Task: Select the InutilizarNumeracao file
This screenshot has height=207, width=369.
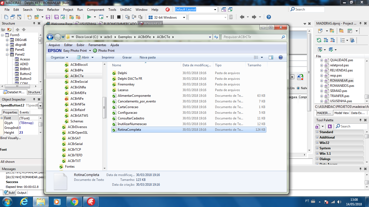Action: 132,124
